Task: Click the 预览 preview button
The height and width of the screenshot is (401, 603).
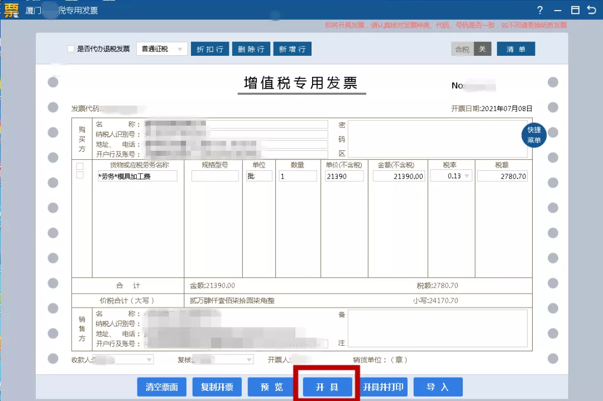Action: coord(271,386)
